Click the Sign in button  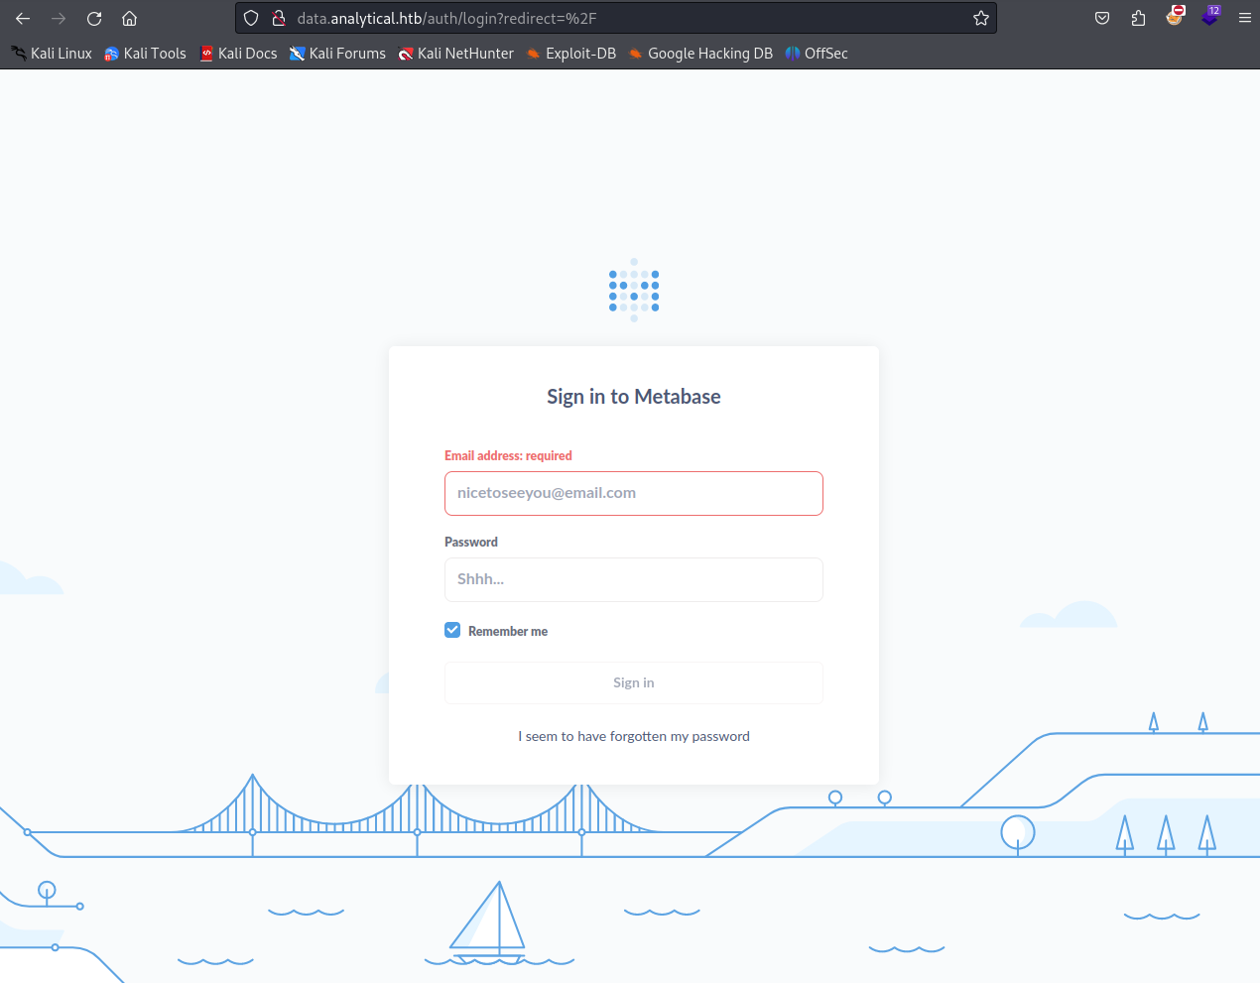pyautogui.click(x=634, y=682)
